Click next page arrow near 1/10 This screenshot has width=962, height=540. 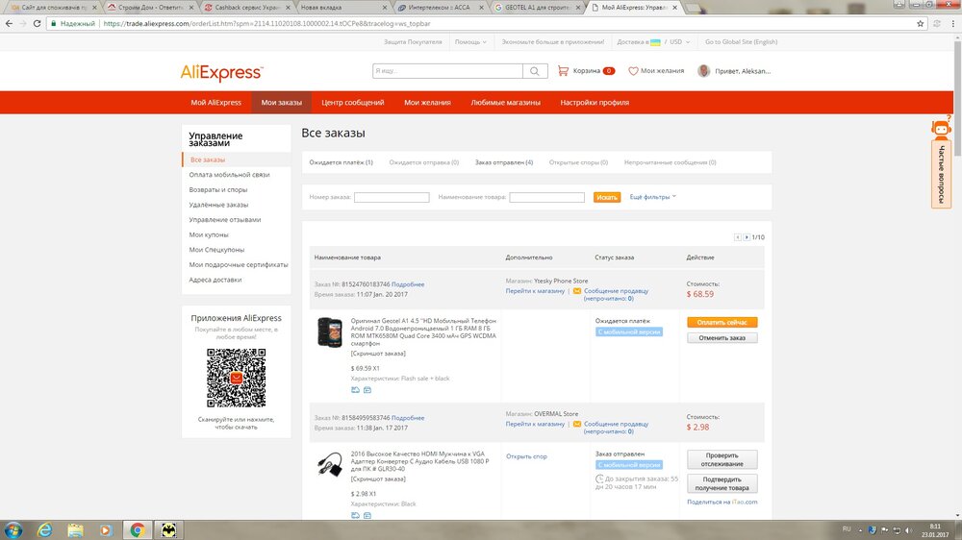[747, 237]
